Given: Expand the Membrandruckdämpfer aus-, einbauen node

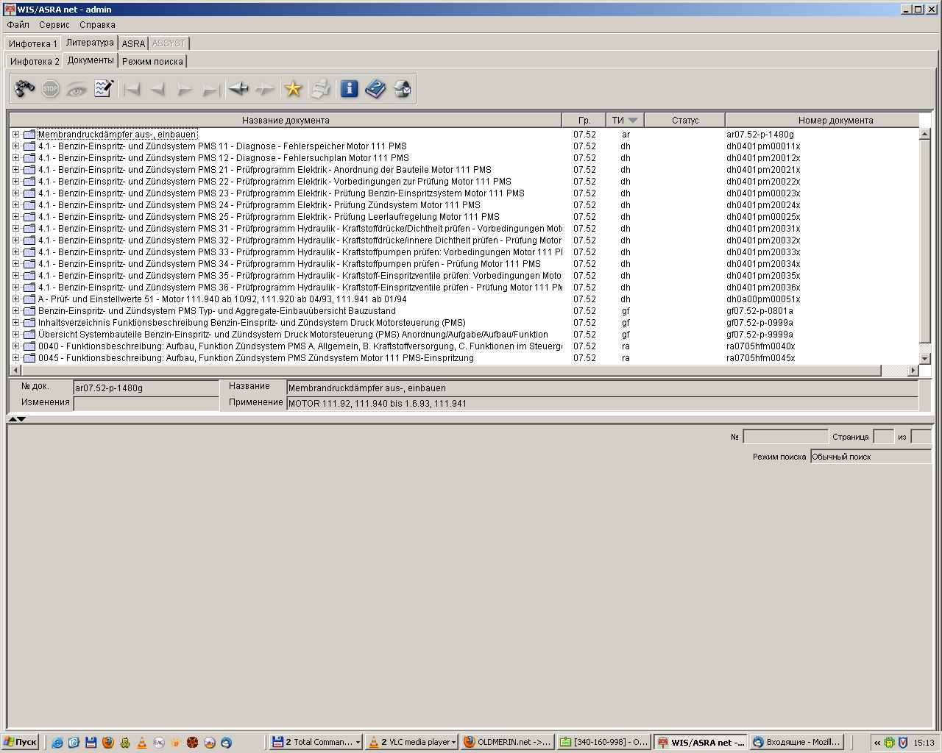Looking at the screenshot, I should [15, 135].
